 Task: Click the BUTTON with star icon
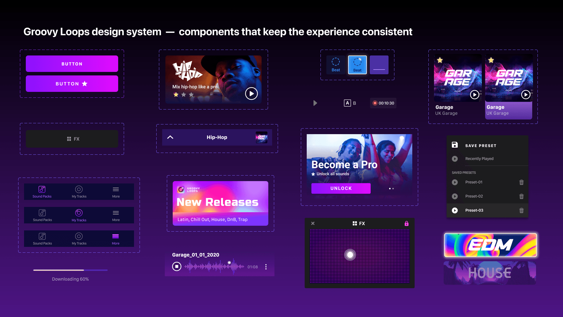tap(72, 84)
